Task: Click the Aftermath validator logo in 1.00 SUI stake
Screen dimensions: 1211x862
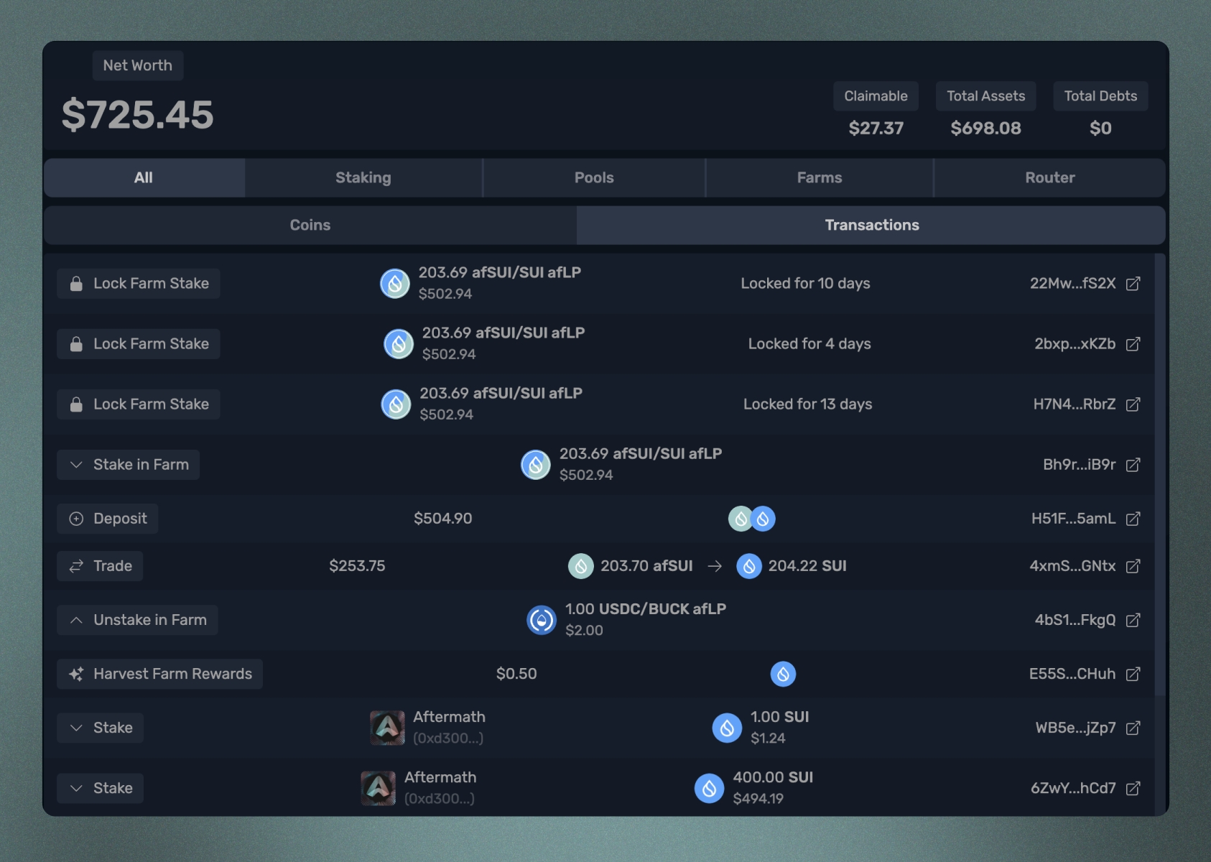Action: click(387, 728)
